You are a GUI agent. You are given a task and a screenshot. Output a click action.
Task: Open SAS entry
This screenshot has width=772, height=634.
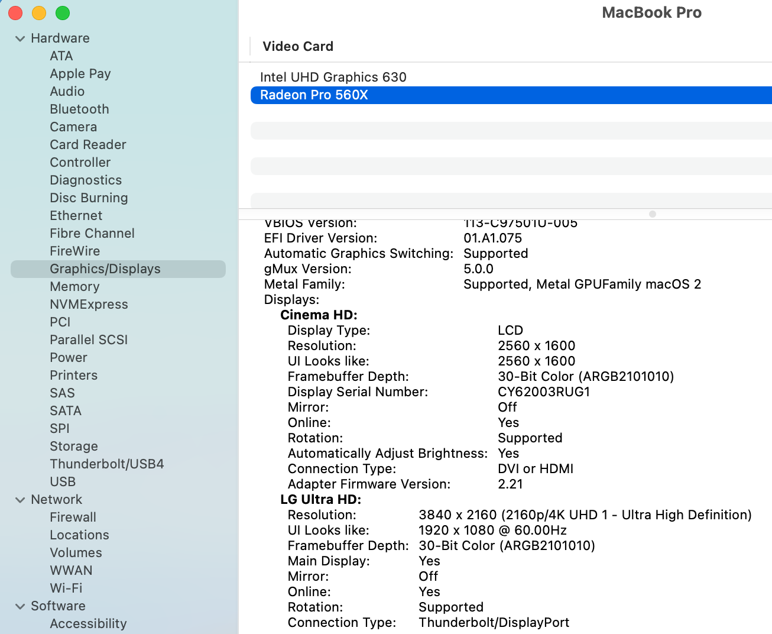[63, 393]
